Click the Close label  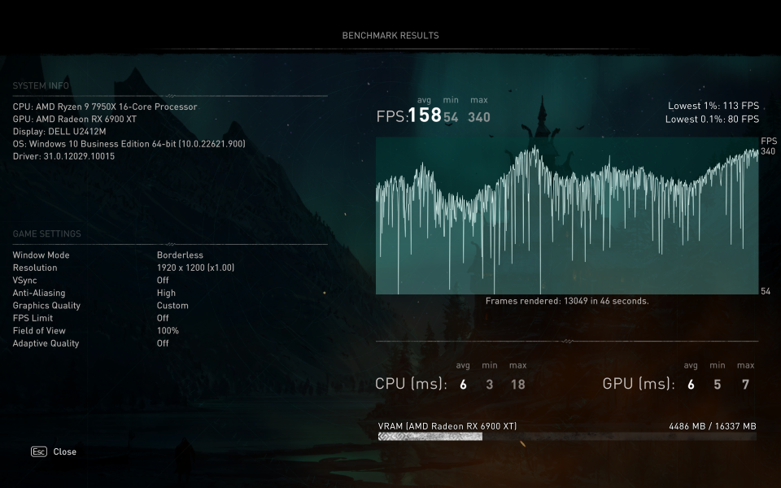[65, 451]
